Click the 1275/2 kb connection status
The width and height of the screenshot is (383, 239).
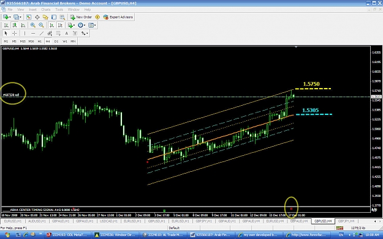click(358, 228)
